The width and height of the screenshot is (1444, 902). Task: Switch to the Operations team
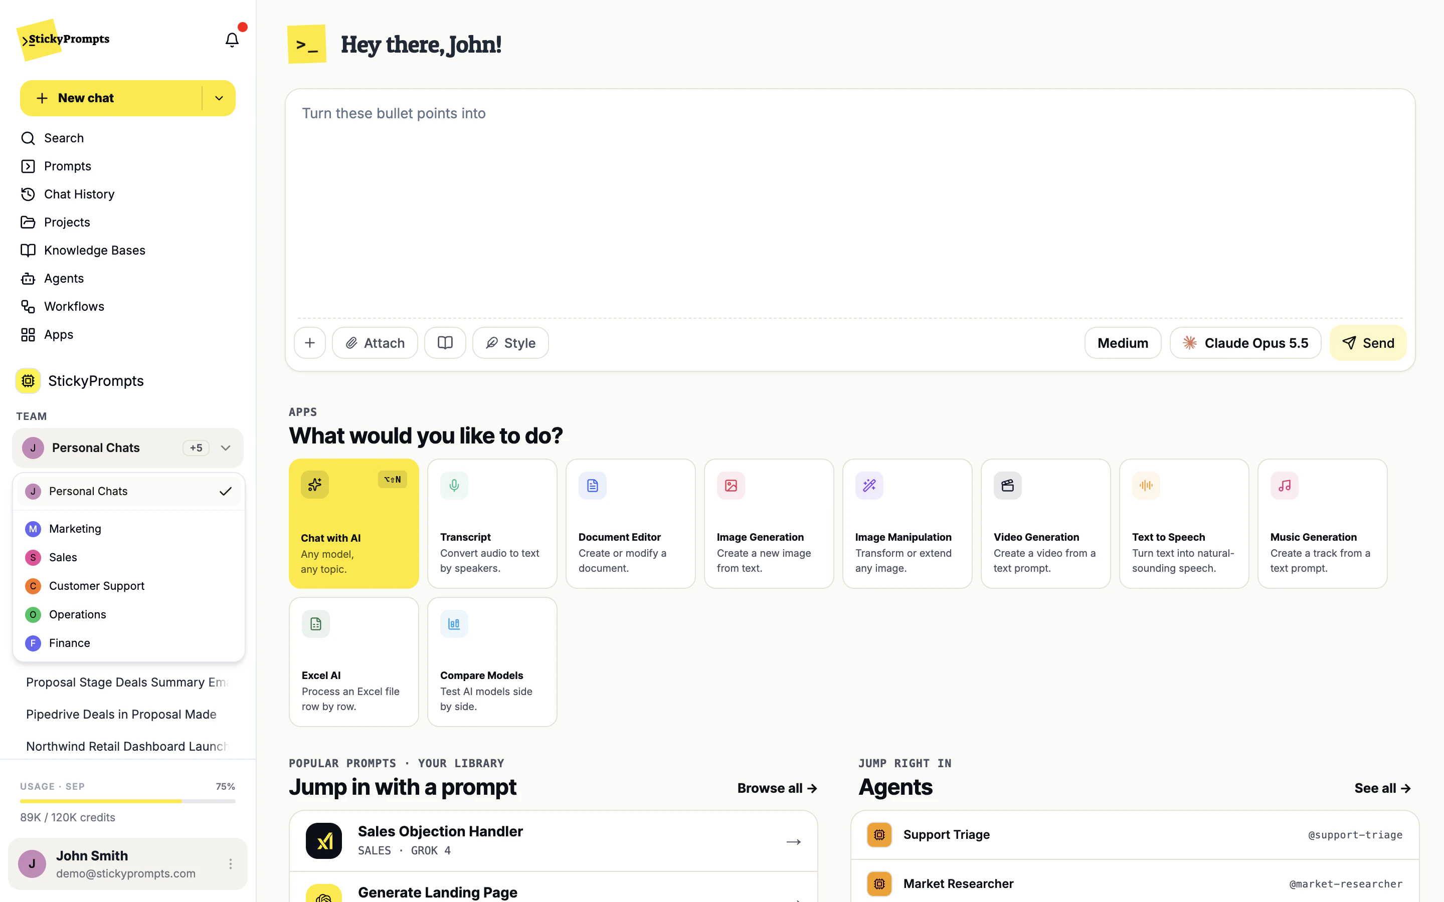(x=128, y=615)
